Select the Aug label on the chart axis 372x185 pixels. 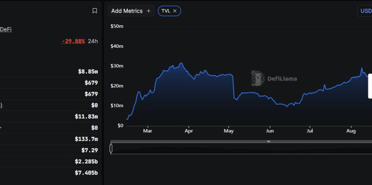351,131
